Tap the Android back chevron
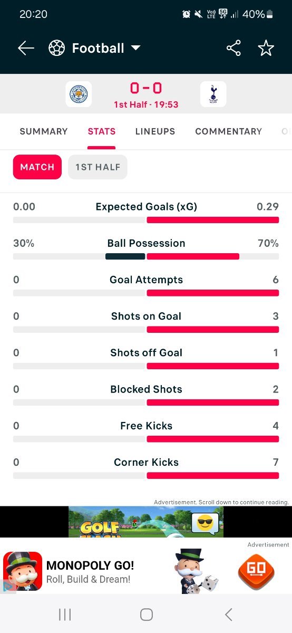 point(228,614)
